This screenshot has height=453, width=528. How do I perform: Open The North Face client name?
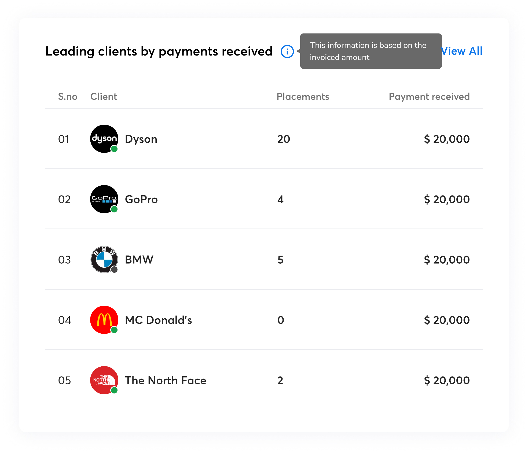click(x=166, y=380)
